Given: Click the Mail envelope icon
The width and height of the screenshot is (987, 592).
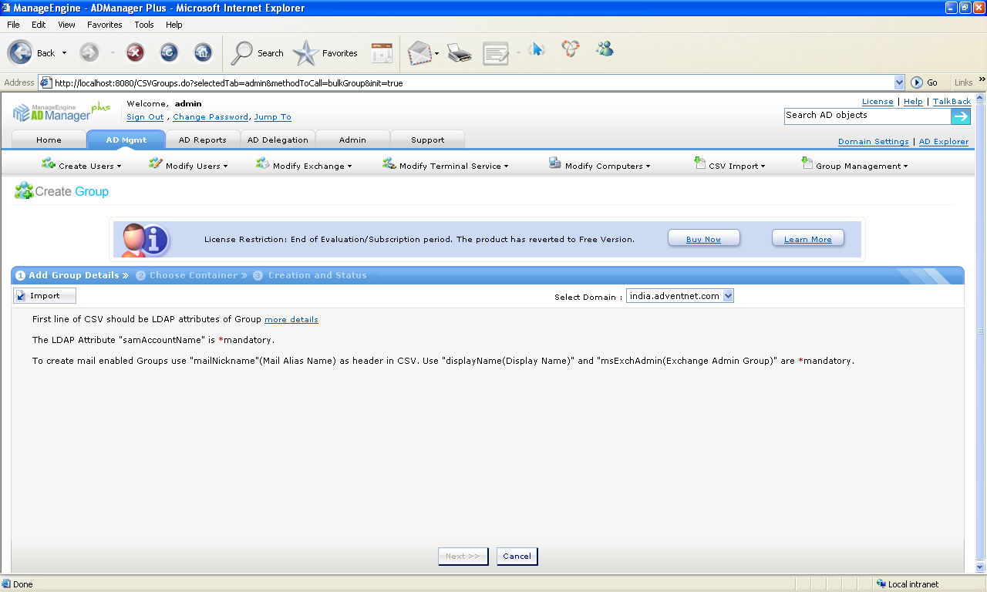Looking at the screenshot, I should point(419,53).
